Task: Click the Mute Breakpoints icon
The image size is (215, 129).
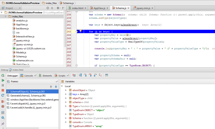Action: coord(3,107)
